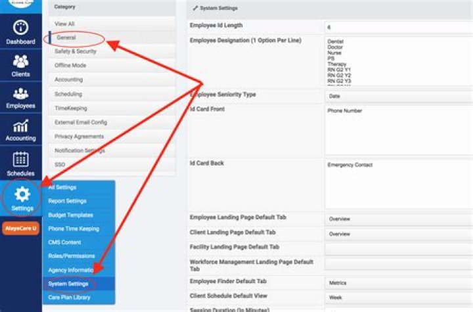Screen dimensions: 473x312
Task: Click the wrench icon beside System Settings
Action: click(x=195, y=8)
